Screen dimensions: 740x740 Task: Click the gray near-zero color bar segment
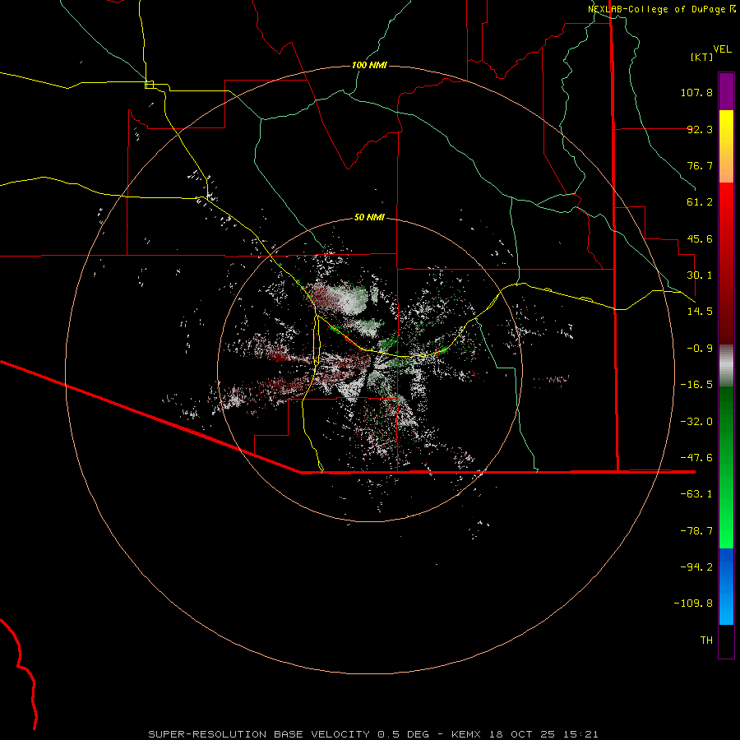726,366
